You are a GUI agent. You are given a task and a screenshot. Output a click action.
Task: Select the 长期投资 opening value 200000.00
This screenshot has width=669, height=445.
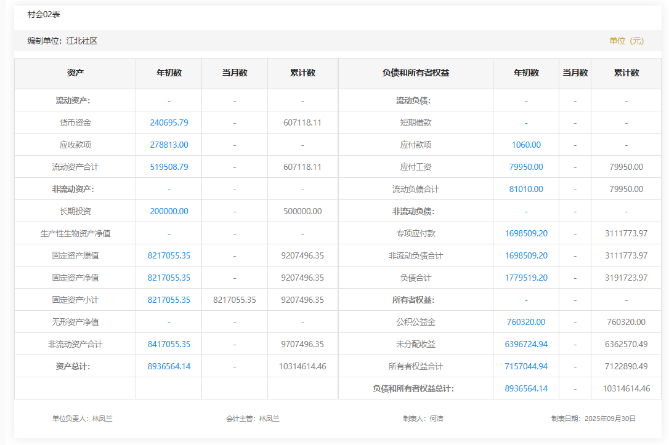(169, 211)
